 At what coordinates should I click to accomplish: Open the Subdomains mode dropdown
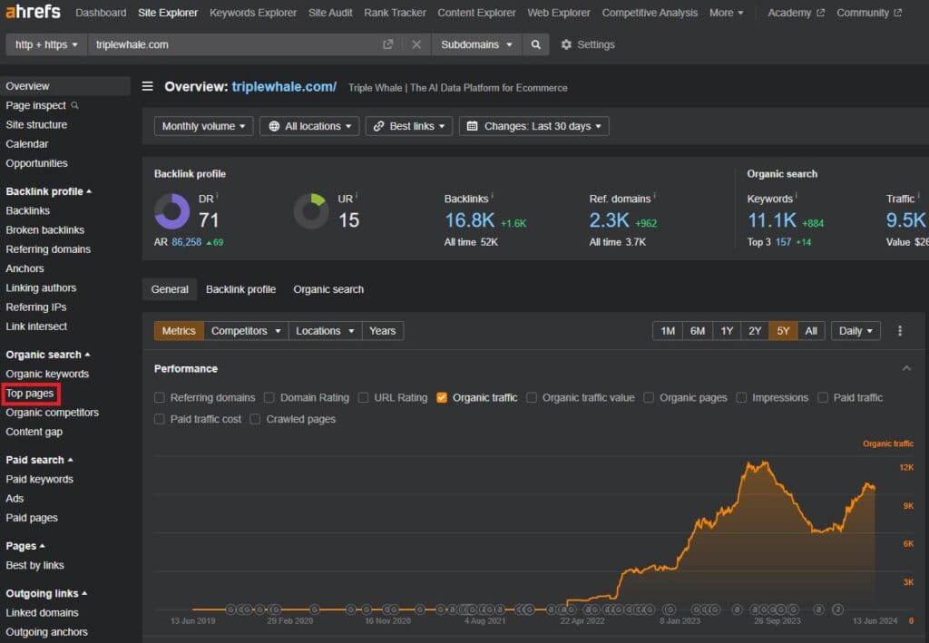click(476, 44)
